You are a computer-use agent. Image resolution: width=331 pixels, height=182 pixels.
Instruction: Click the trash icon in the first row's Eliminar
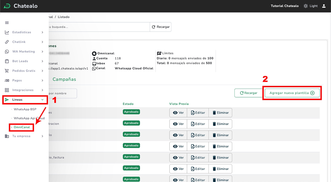(214, 113)
